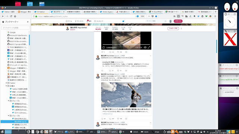
Task: Retweet the baseball swing tweet
Action: click(110, 119)
